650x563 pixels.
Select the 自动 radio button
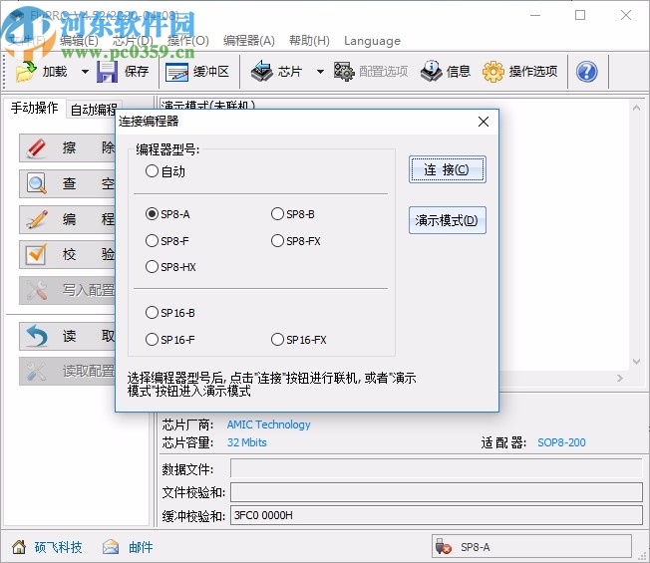152,171
